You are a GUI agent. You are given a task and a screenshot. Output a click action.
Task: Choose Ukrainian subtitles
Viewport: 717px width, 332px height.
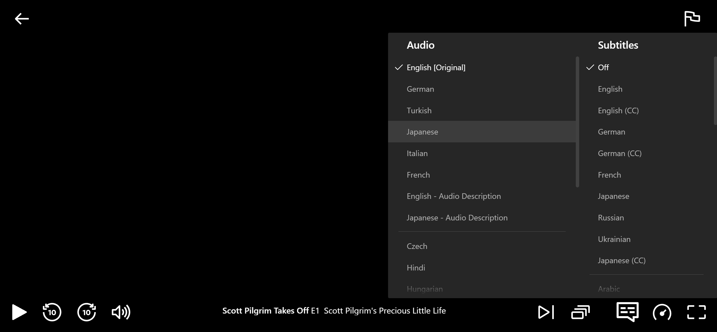point(614,239)
